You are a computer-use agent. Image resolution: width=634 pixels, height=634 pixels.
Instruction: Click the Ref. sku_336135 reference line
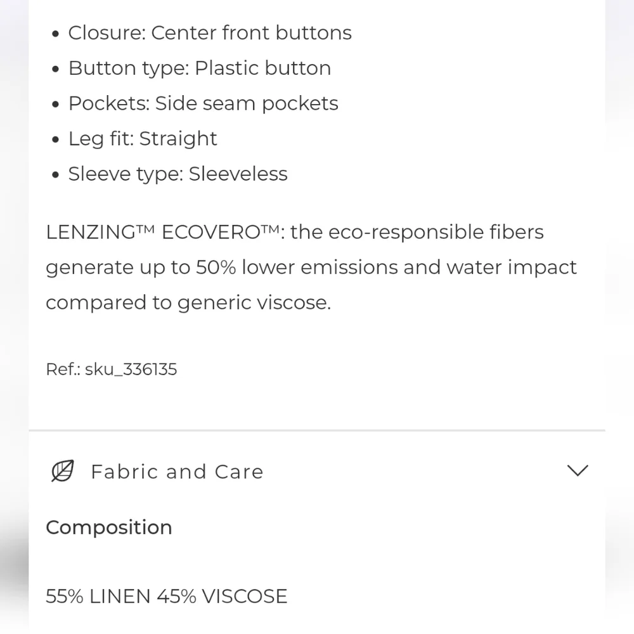[x=112, y=370]
